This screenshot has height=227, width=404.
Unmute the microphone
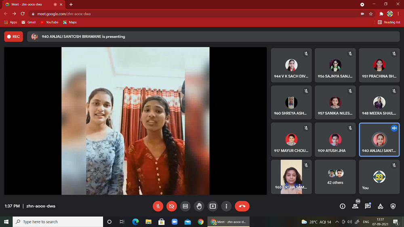tap(158, 206)
